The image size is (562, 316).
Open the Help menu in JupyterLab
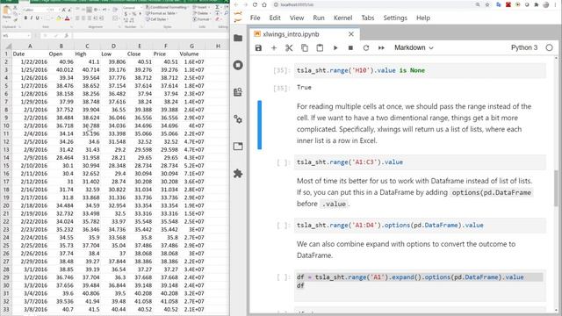[423, 18]
